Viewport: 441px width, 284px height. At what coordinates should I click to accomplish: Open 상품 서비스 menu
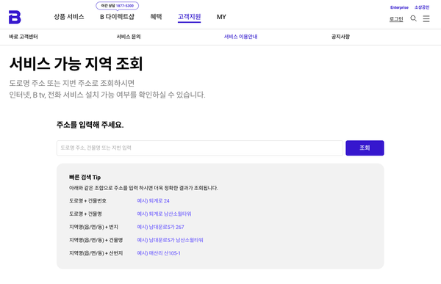point(69,17)
